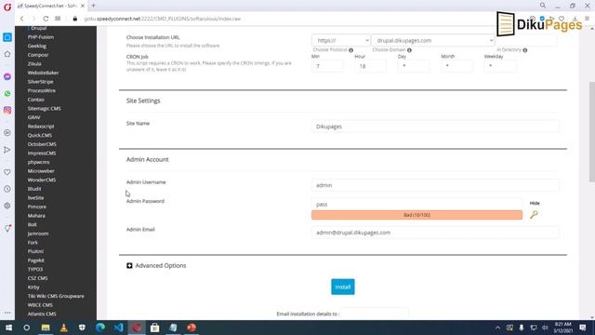
Task: Click the Install button
Action: (343, 287)
